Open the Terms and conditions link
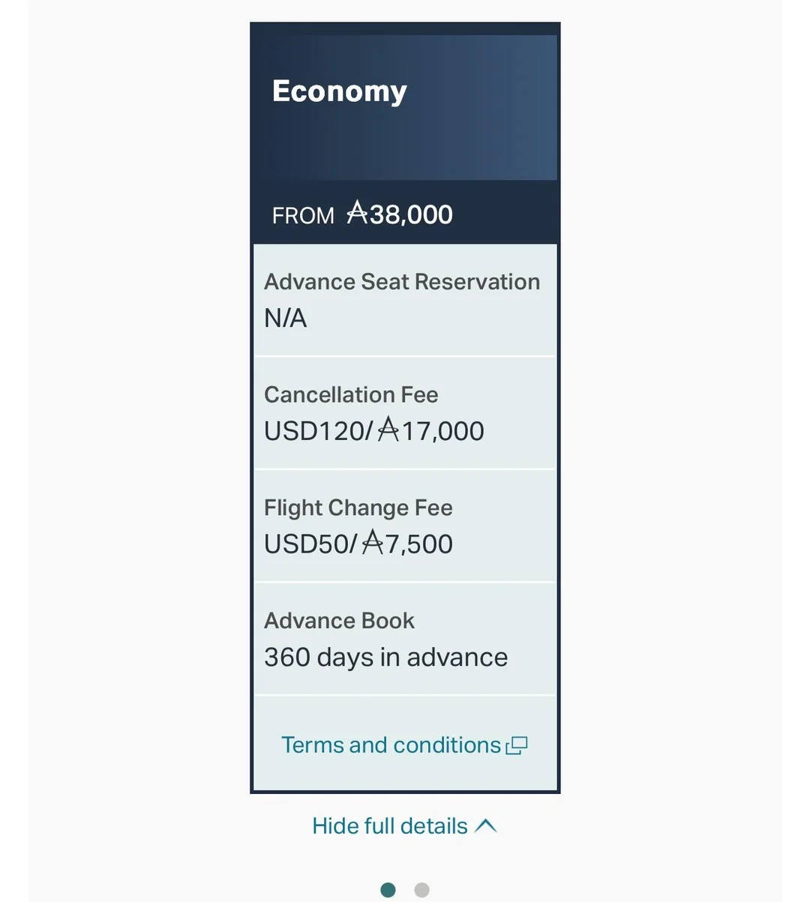Screen dimensions: 810x902 click(391, 745)
